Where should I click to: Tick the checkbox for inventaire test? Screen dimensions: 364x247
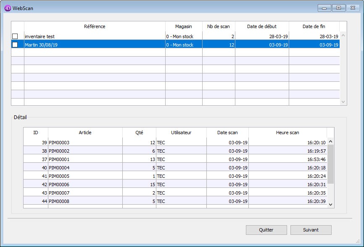click(15, 36)
